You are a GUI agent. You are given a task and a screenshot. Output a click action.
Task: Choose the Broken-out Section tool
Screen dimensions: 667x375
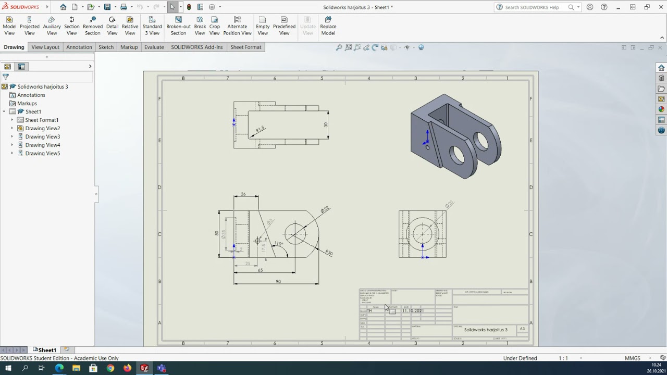(178, 26)
